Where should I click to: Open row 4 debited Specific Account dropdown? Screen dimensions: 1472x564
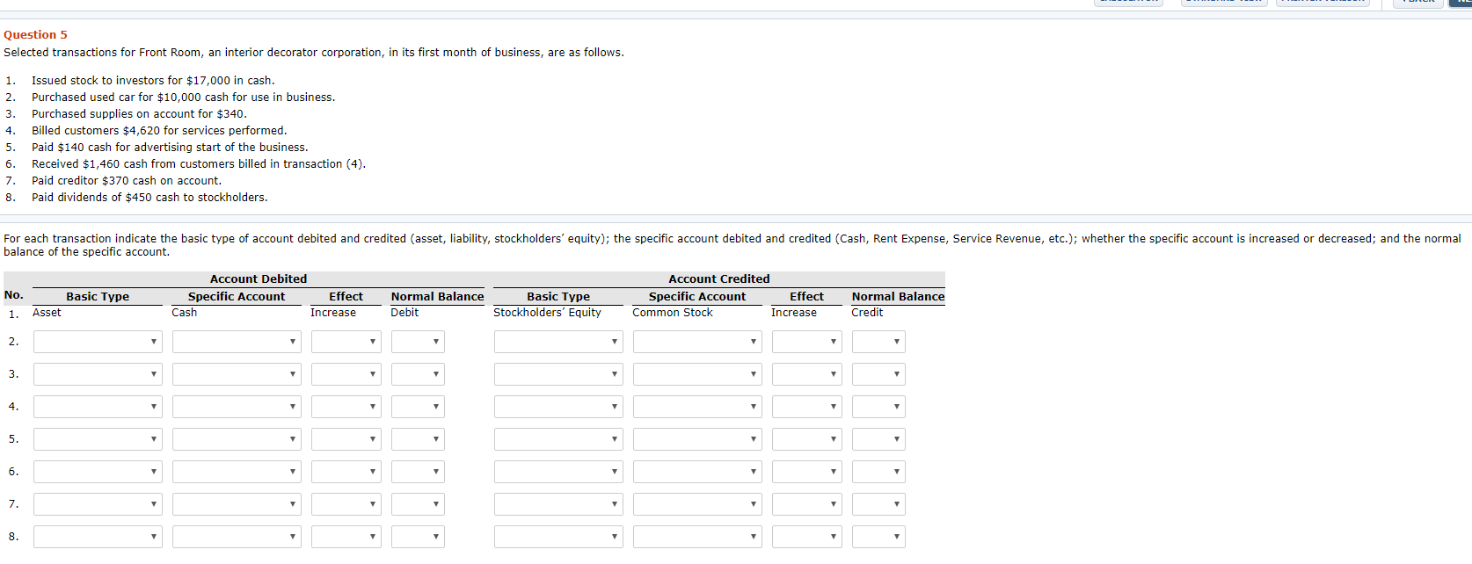point(237,407)
